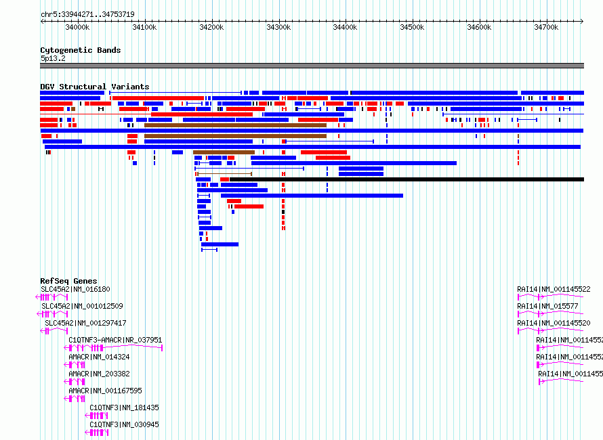Click the gene model under RAI14|NM_001145522
The image size is (603, 440).
[x=551, y=296]
